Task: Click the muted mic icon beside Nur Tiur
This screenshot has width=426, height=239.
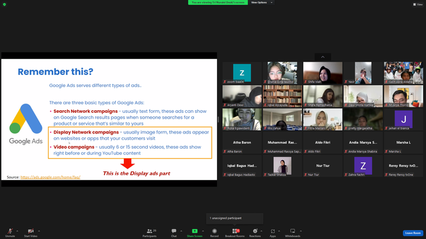Action: [x=306, y=175]
